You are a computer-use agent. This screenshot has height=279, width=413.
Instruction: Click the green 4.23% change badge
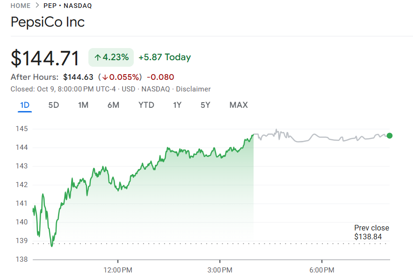coord(111,57)
